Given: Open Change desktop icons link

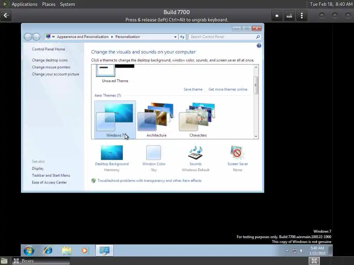Looking at the screenshot, I should (50, 60).
